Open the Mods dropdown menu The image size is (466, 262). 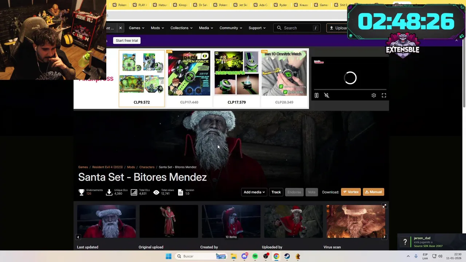(x=157, y=28)
